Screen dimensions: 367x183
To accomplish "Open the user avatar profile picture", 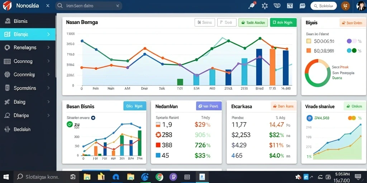I will 361,6.
